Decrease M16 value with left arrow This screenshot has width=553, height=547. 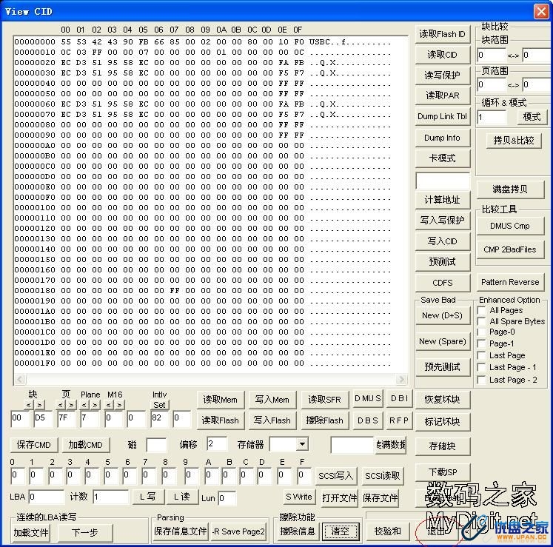(109, 405)
